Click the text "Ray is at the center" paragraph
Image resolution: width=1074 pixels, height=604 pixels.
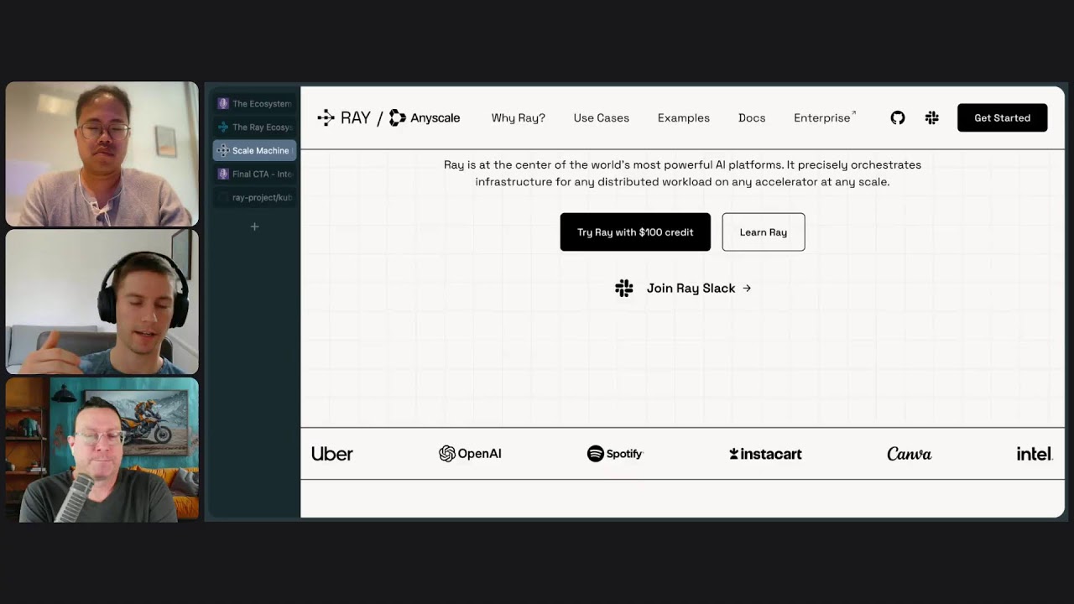click(682, 174)
